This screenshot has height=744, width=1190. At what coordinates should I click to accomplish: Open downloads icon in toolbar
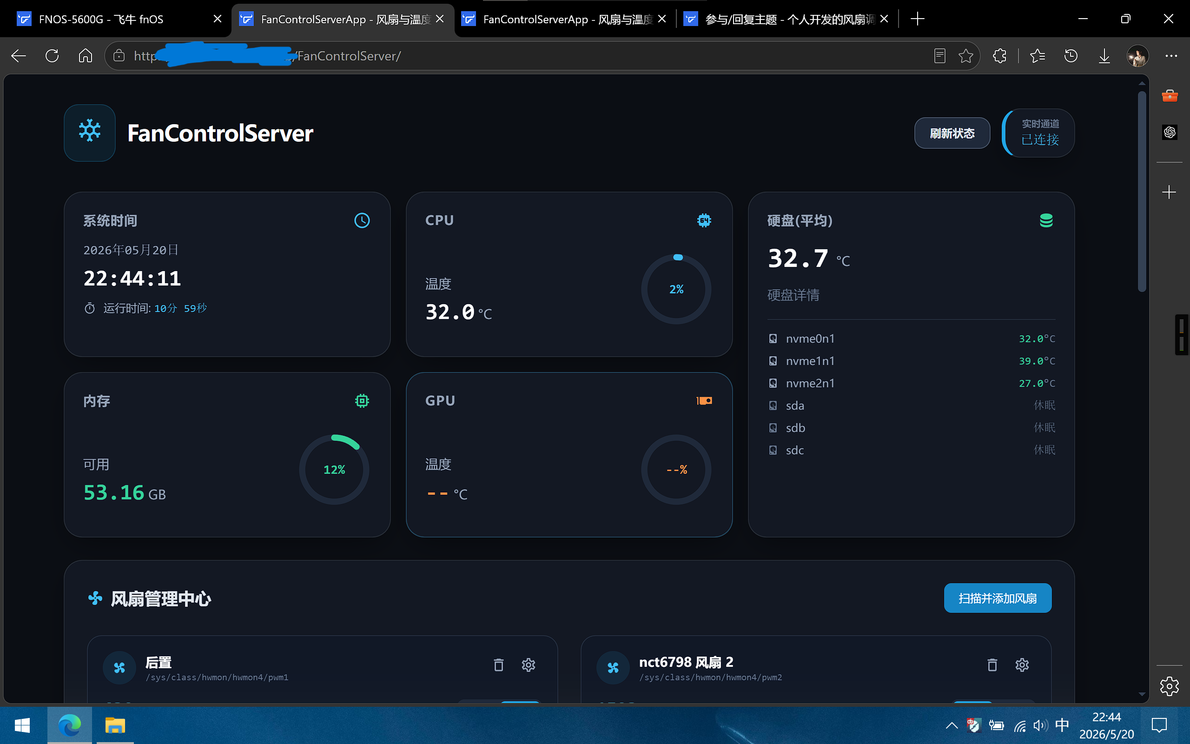point(1104,56)
